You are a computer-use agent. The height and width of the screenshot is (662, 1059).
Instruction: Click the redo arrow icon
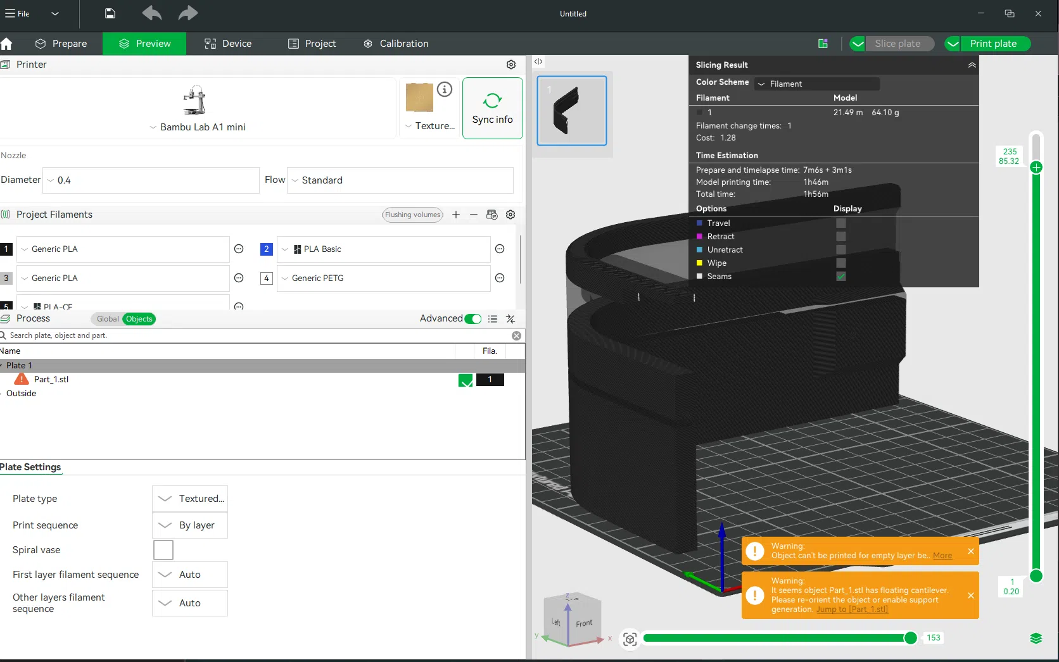click(x=187, y=13)
